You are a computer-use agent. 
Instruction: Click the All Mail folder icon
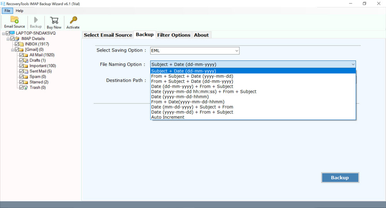[x=26, y=55]
